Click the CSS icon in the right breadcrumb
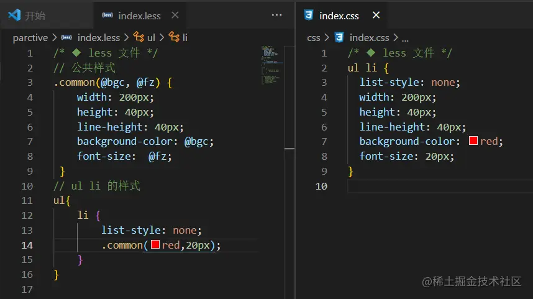Image resolution: width=533 pixels, height=299 pixels. 339,37
